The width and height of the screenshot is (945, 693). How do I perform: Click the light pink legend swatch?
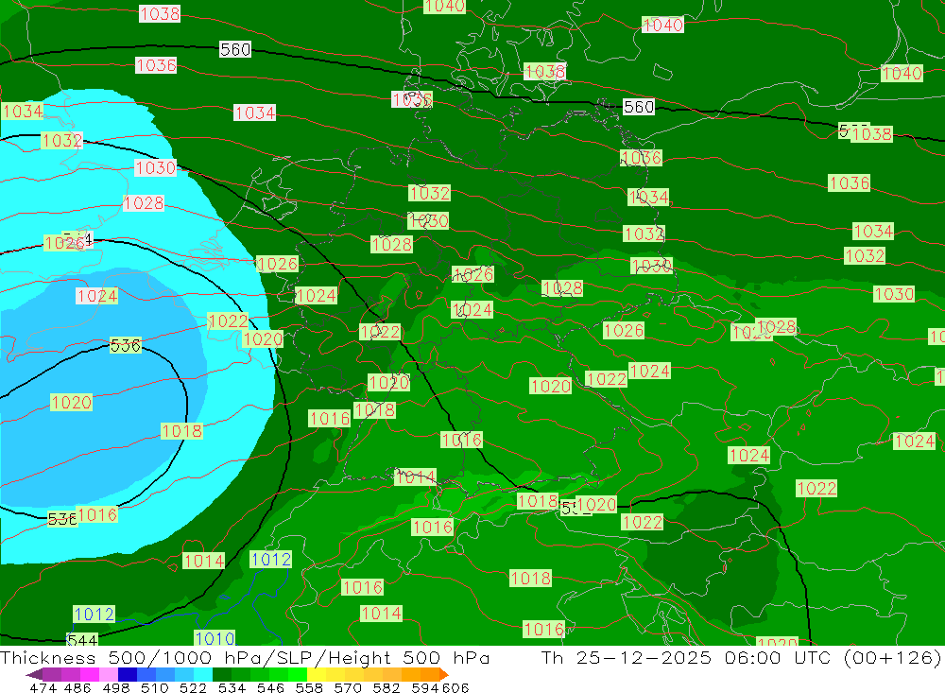pyautogui.click(x=107, y=674)
